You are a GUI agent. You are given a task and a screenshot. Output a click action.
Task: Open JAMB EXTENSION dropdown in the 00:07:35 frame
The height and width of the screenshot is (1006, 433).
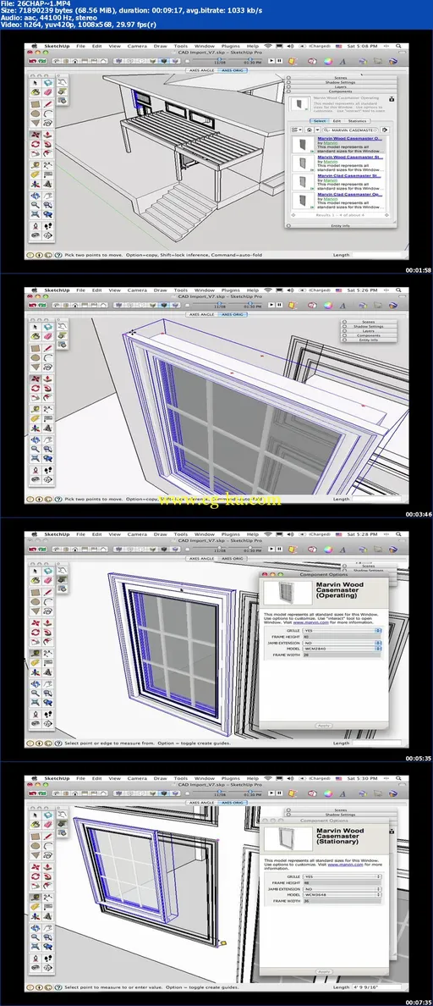click(342, 889)
